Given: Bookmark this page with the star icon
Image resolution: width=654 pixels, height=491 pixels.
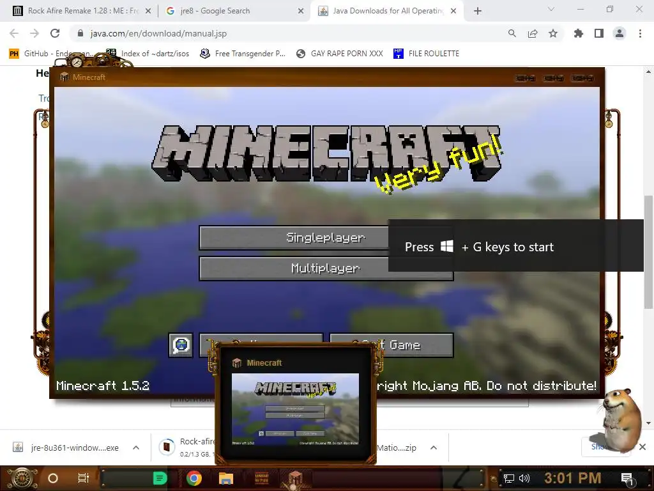Looking at the screenshot, I should click(553, 33).
